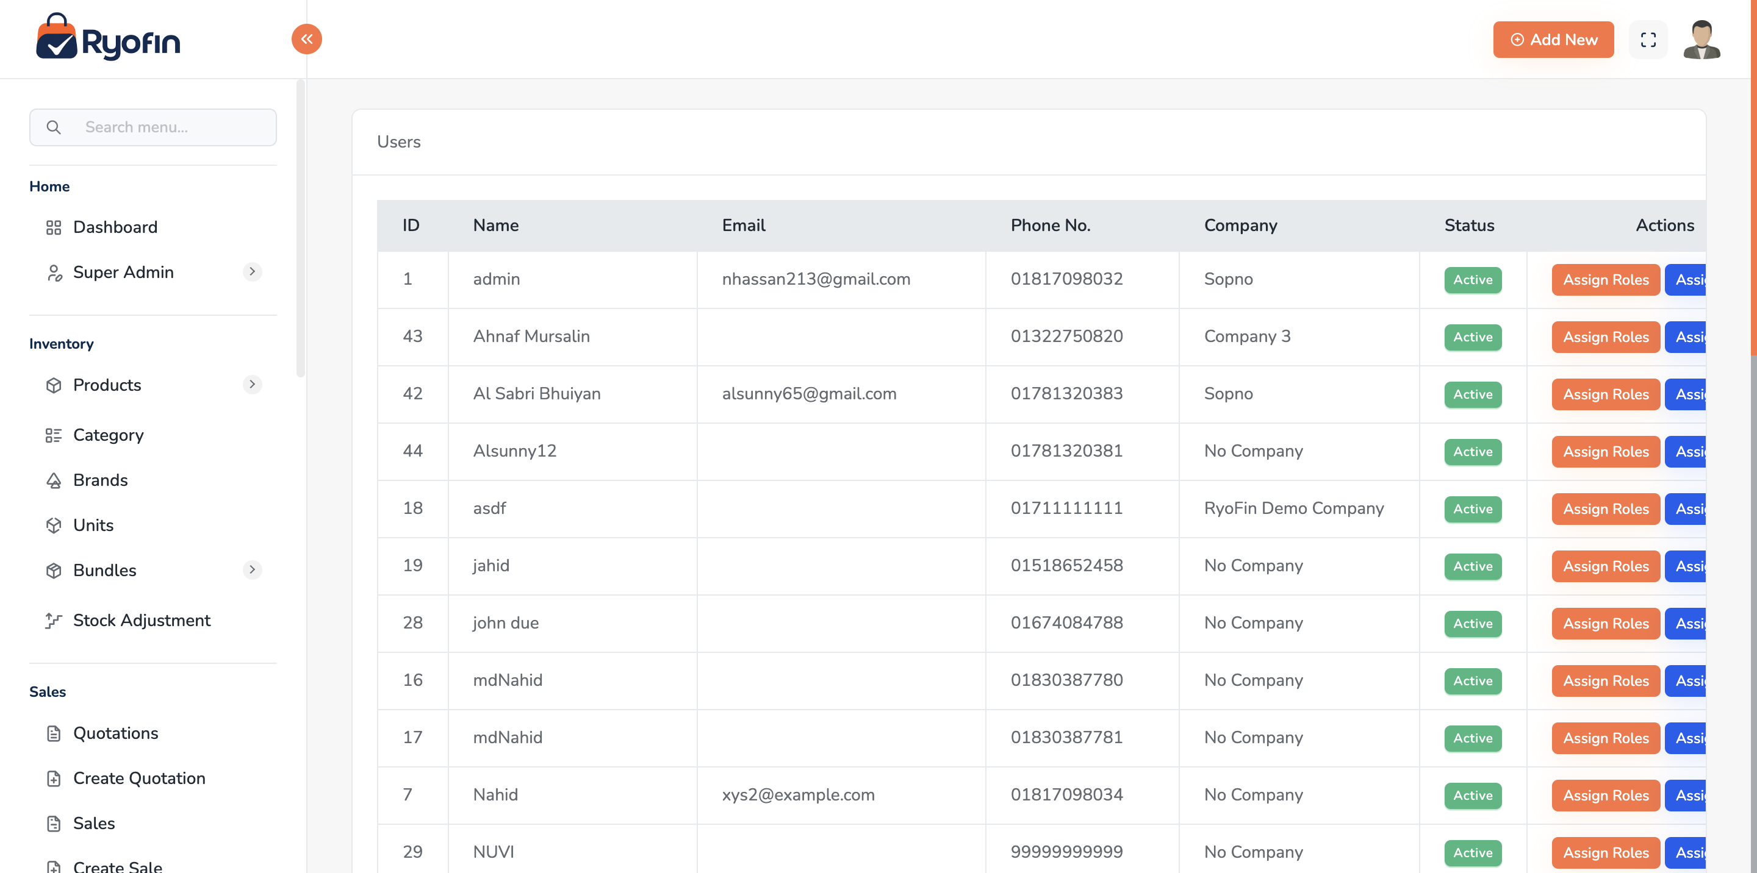Expand the Super Admin submenu chevron
Image resolution: width=1757 pixels, height=873 pixels.
click(253, 272)
